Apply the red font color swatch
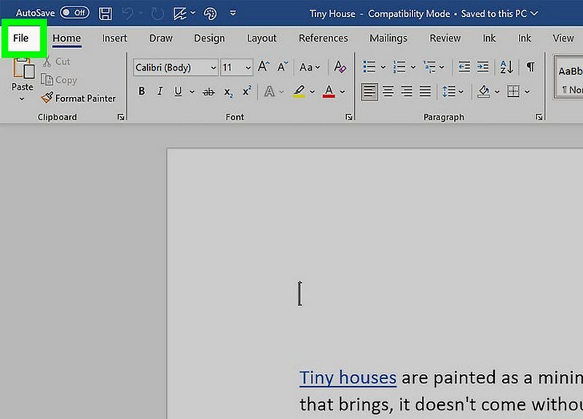The width and height of the screenshot is (583, 419). click(329, 92)
